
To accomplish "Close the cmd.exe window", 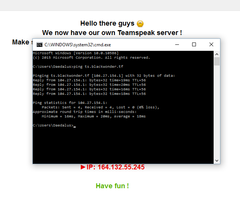I will 211,44.
